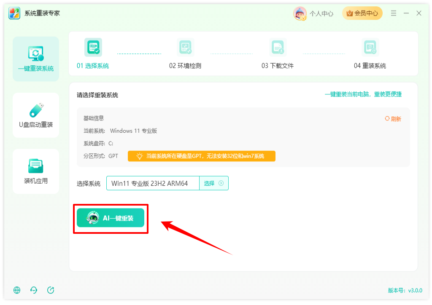
Task: Click the globe website icon
Action: tap(17, 290)
